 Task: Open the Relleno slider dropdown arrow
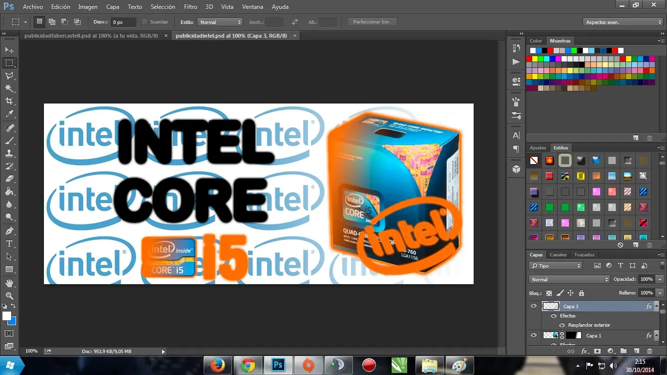[660, 293]
